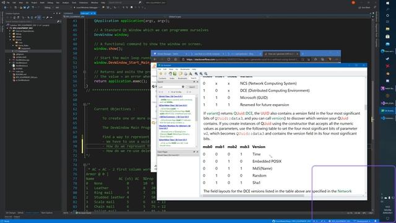
Task: Open Debug configuration dropdown
Action: click(x=49, y=7)
